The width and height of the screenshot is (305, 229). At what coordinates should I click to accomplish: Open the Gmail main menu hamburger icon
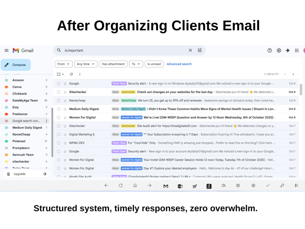(6, 50)
